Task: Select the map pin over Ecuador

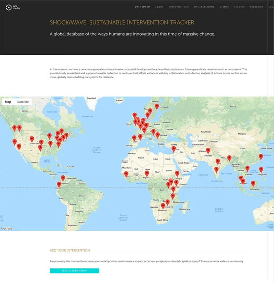Action: pyautogui.click(x=59, y=185)
